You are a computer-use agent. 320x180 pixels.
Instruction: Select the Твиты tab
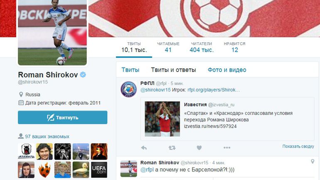[130, 70]
